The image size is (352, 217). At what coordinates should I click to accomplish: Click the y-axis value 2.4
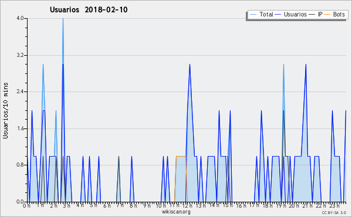(x=20, y=91)
